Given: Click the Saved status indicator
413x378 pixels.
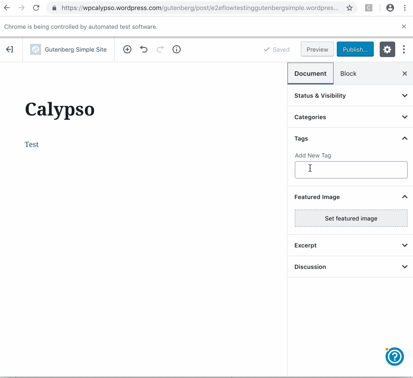Looking at the screenshot, I should [277, 49].
